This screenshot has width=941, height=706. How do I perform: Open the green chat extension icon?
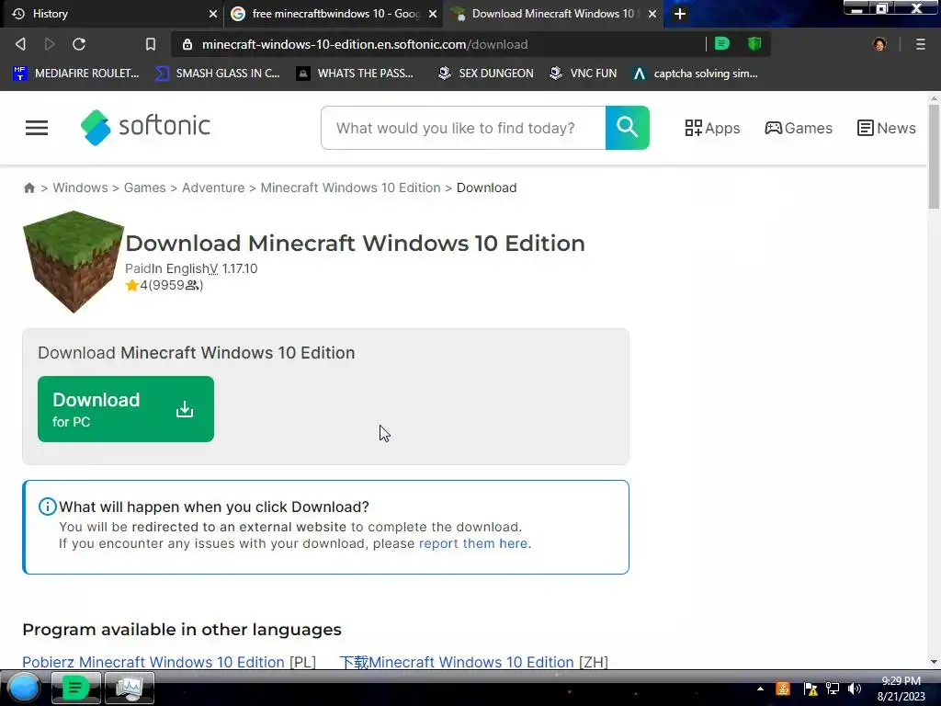[722, 44]
